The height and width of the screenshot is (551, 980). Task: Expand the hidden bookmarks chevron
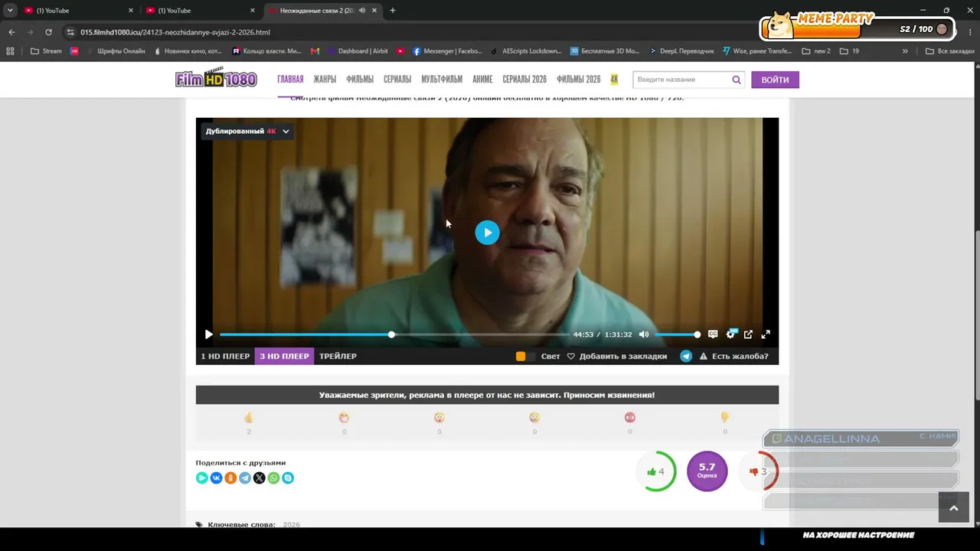pos(905,51)
